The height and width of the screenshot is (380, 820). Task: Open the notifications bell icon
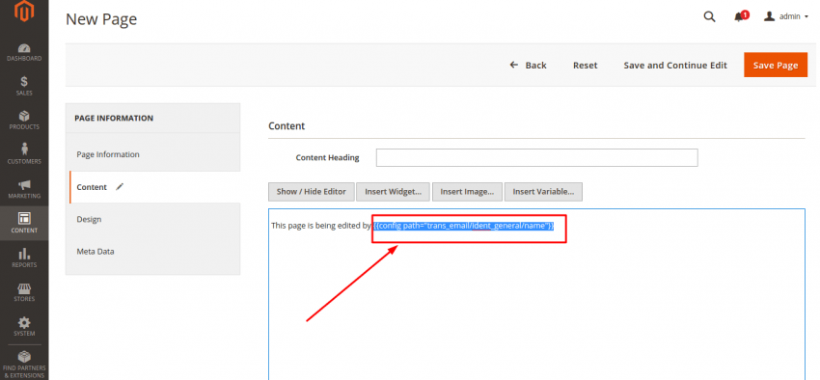point(739,17)
